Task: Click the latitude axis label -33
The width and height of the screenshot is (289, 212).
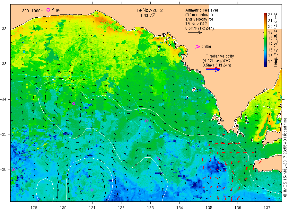Action: coord(3,64)
